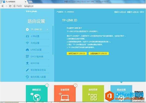
Task: Click the tplogin.cn address bar
Action: [79, 6]
